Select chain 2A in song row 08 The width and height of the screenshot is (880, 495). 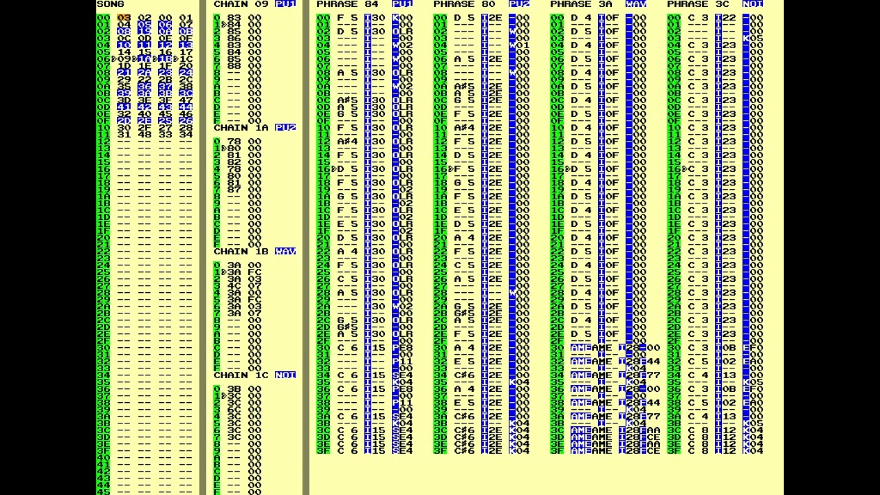144,73
